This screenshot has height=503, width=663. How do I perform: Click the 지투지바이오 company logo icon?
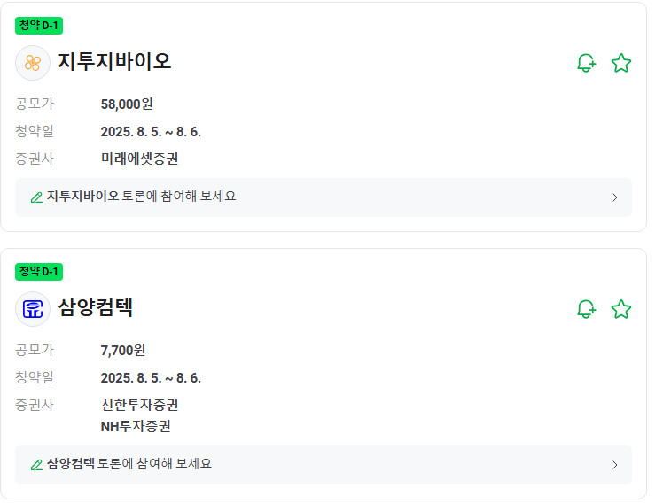(x=33, y=63)
